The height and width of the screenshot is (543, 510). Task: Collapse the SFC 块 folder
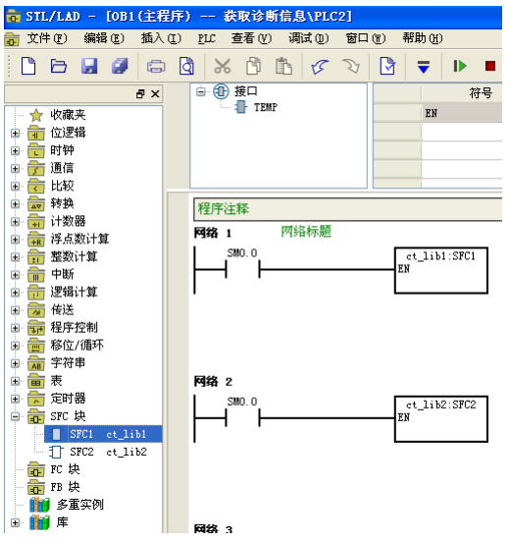[x=15, y=416]
